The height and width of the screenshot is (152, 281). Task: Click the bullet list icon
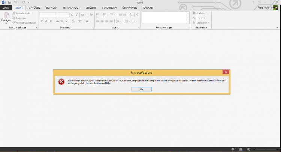tap(97, 15)
